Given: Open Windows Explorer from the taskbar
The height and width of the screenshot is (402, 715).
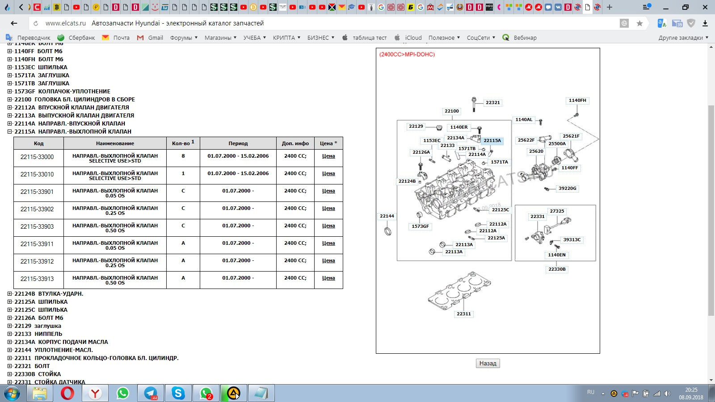Looking at the screenshot, I should click(40, 394).
